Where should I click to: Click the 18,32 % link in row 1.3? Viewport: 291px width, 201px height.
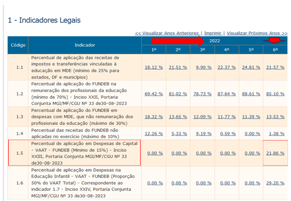click(153, 117)
